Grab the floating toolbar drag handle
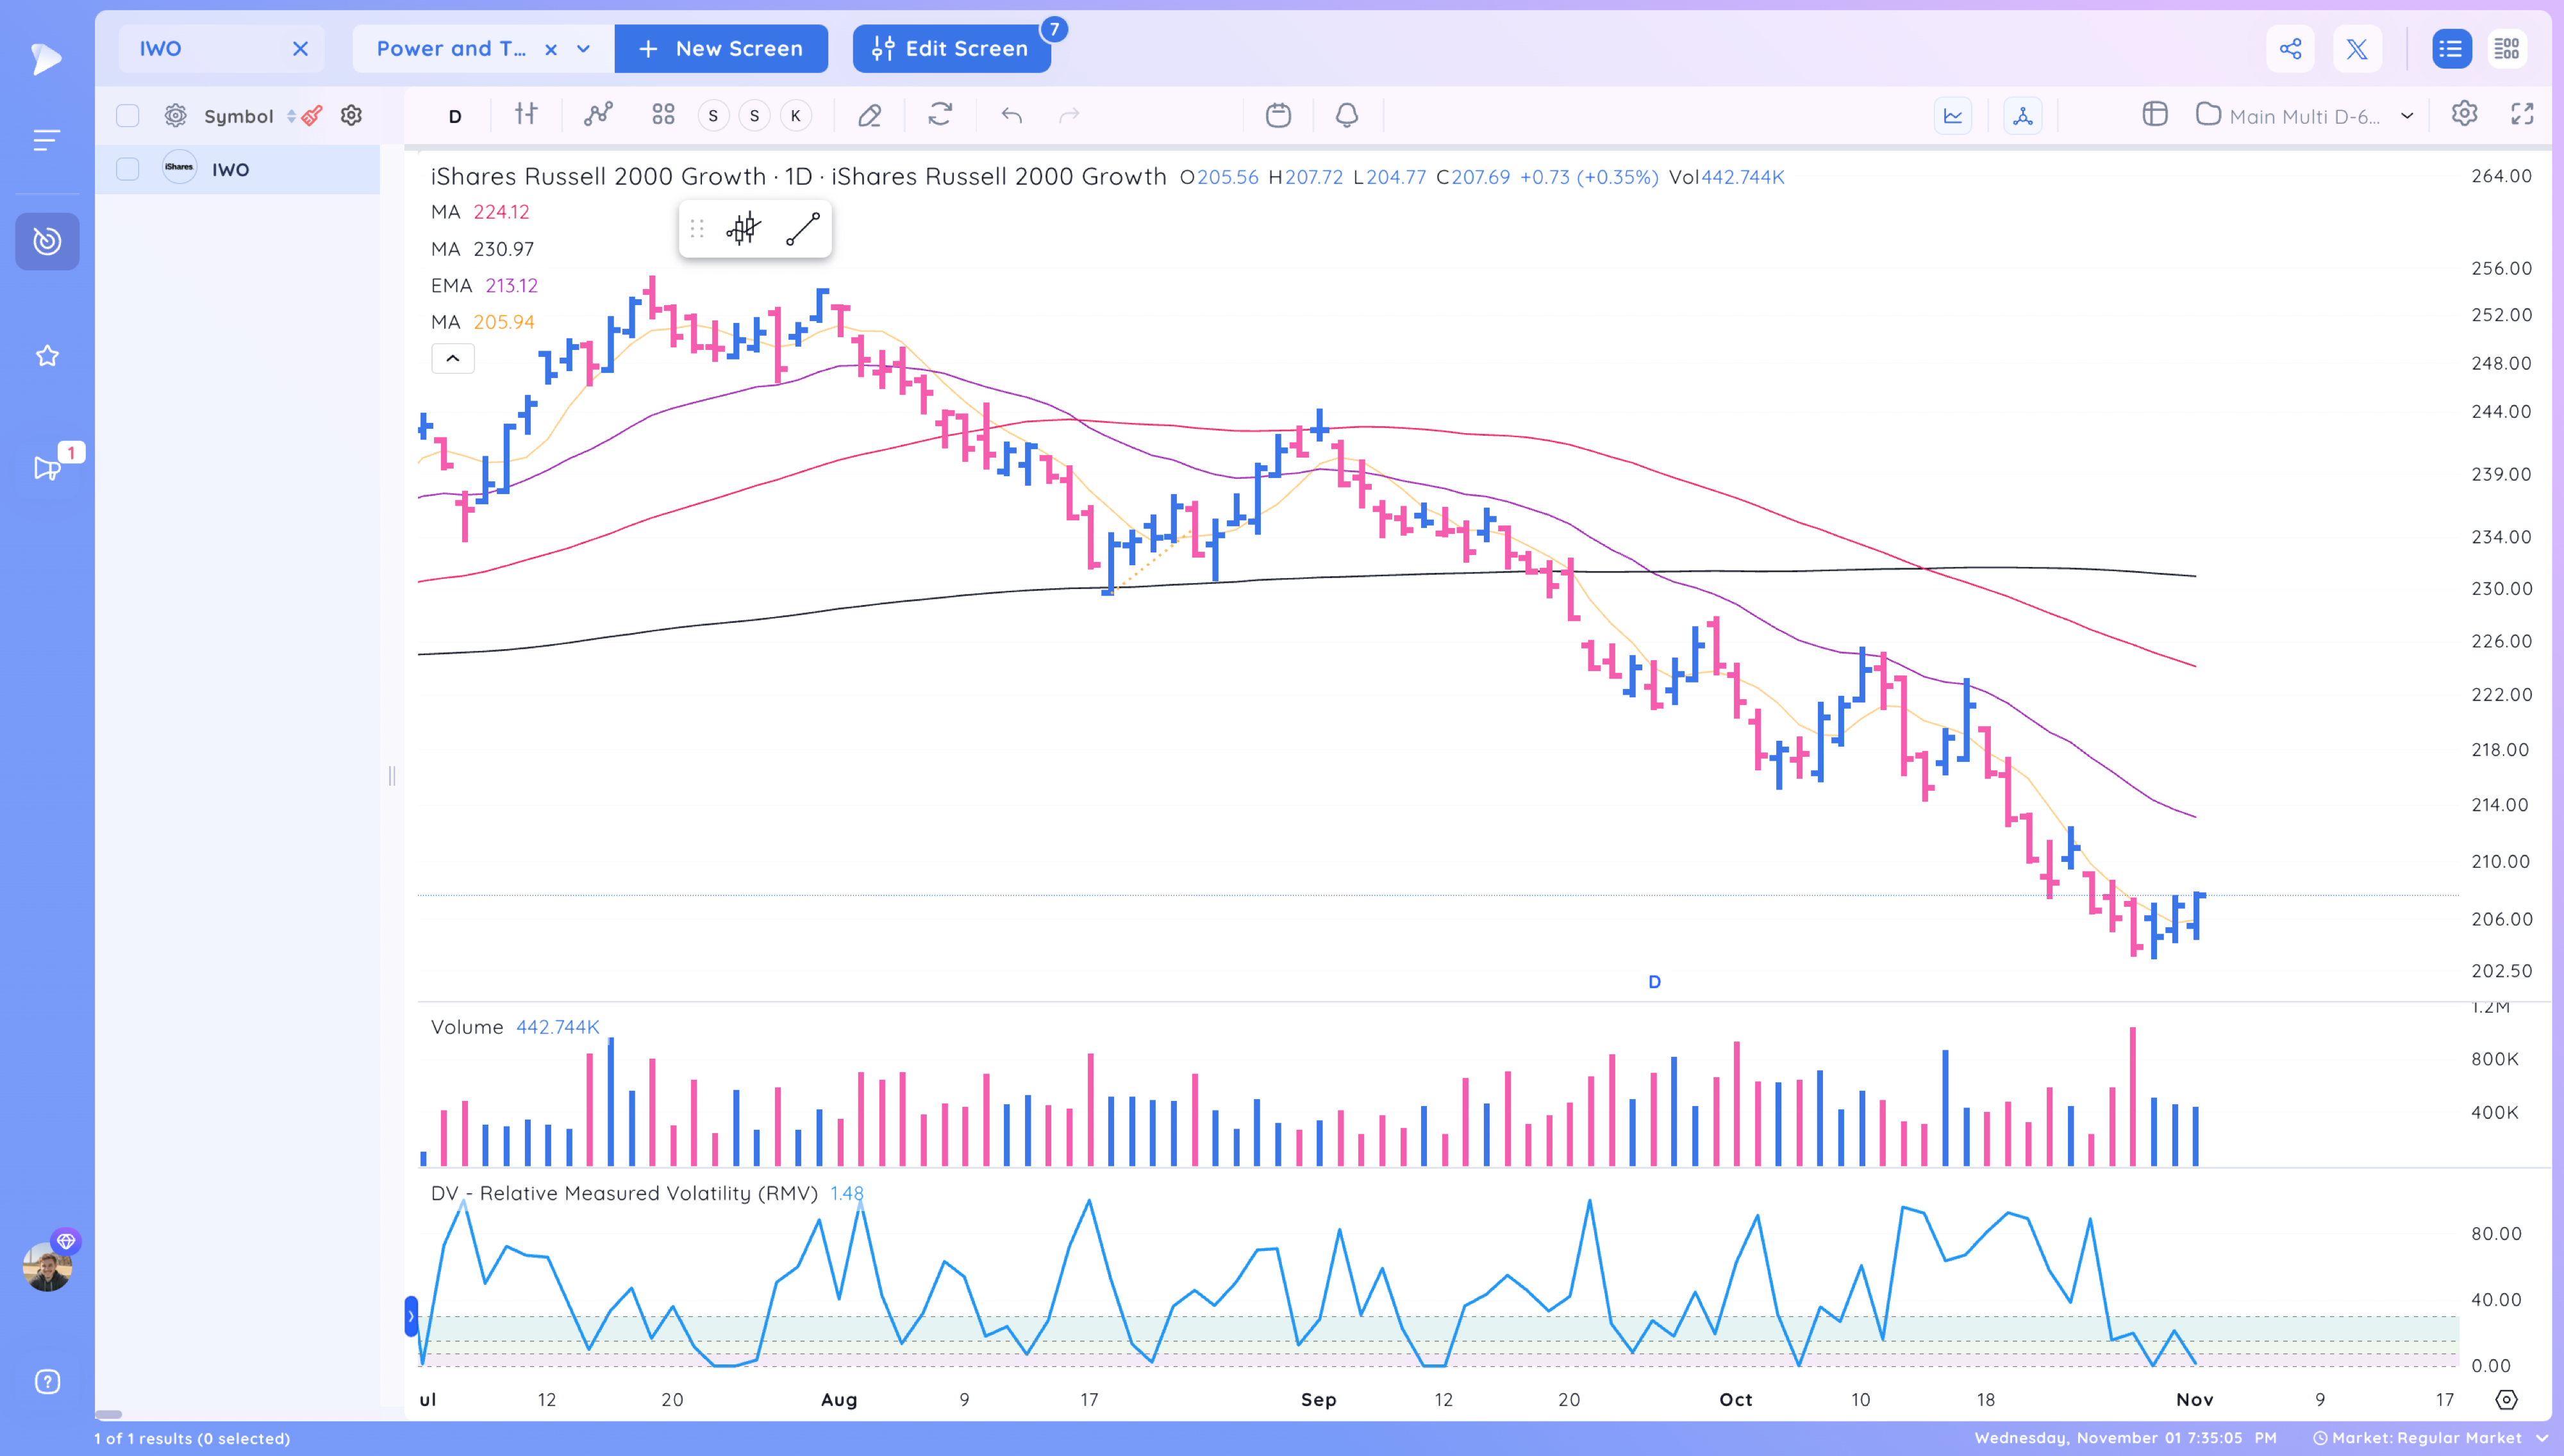 click(x=697, y=229)
